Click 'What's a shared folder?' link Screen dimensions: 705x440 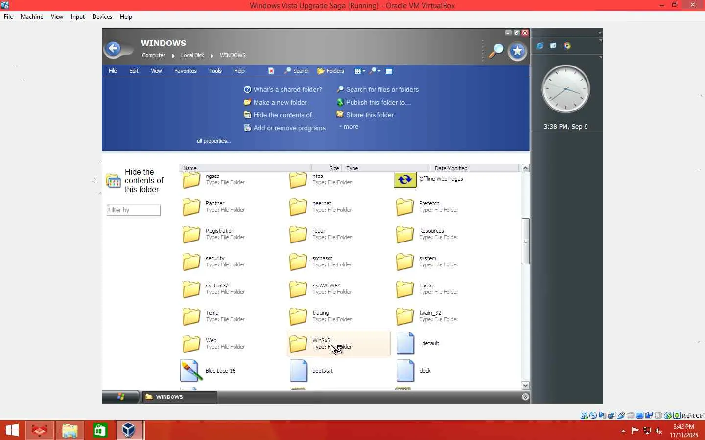click(x=283, y=90)
